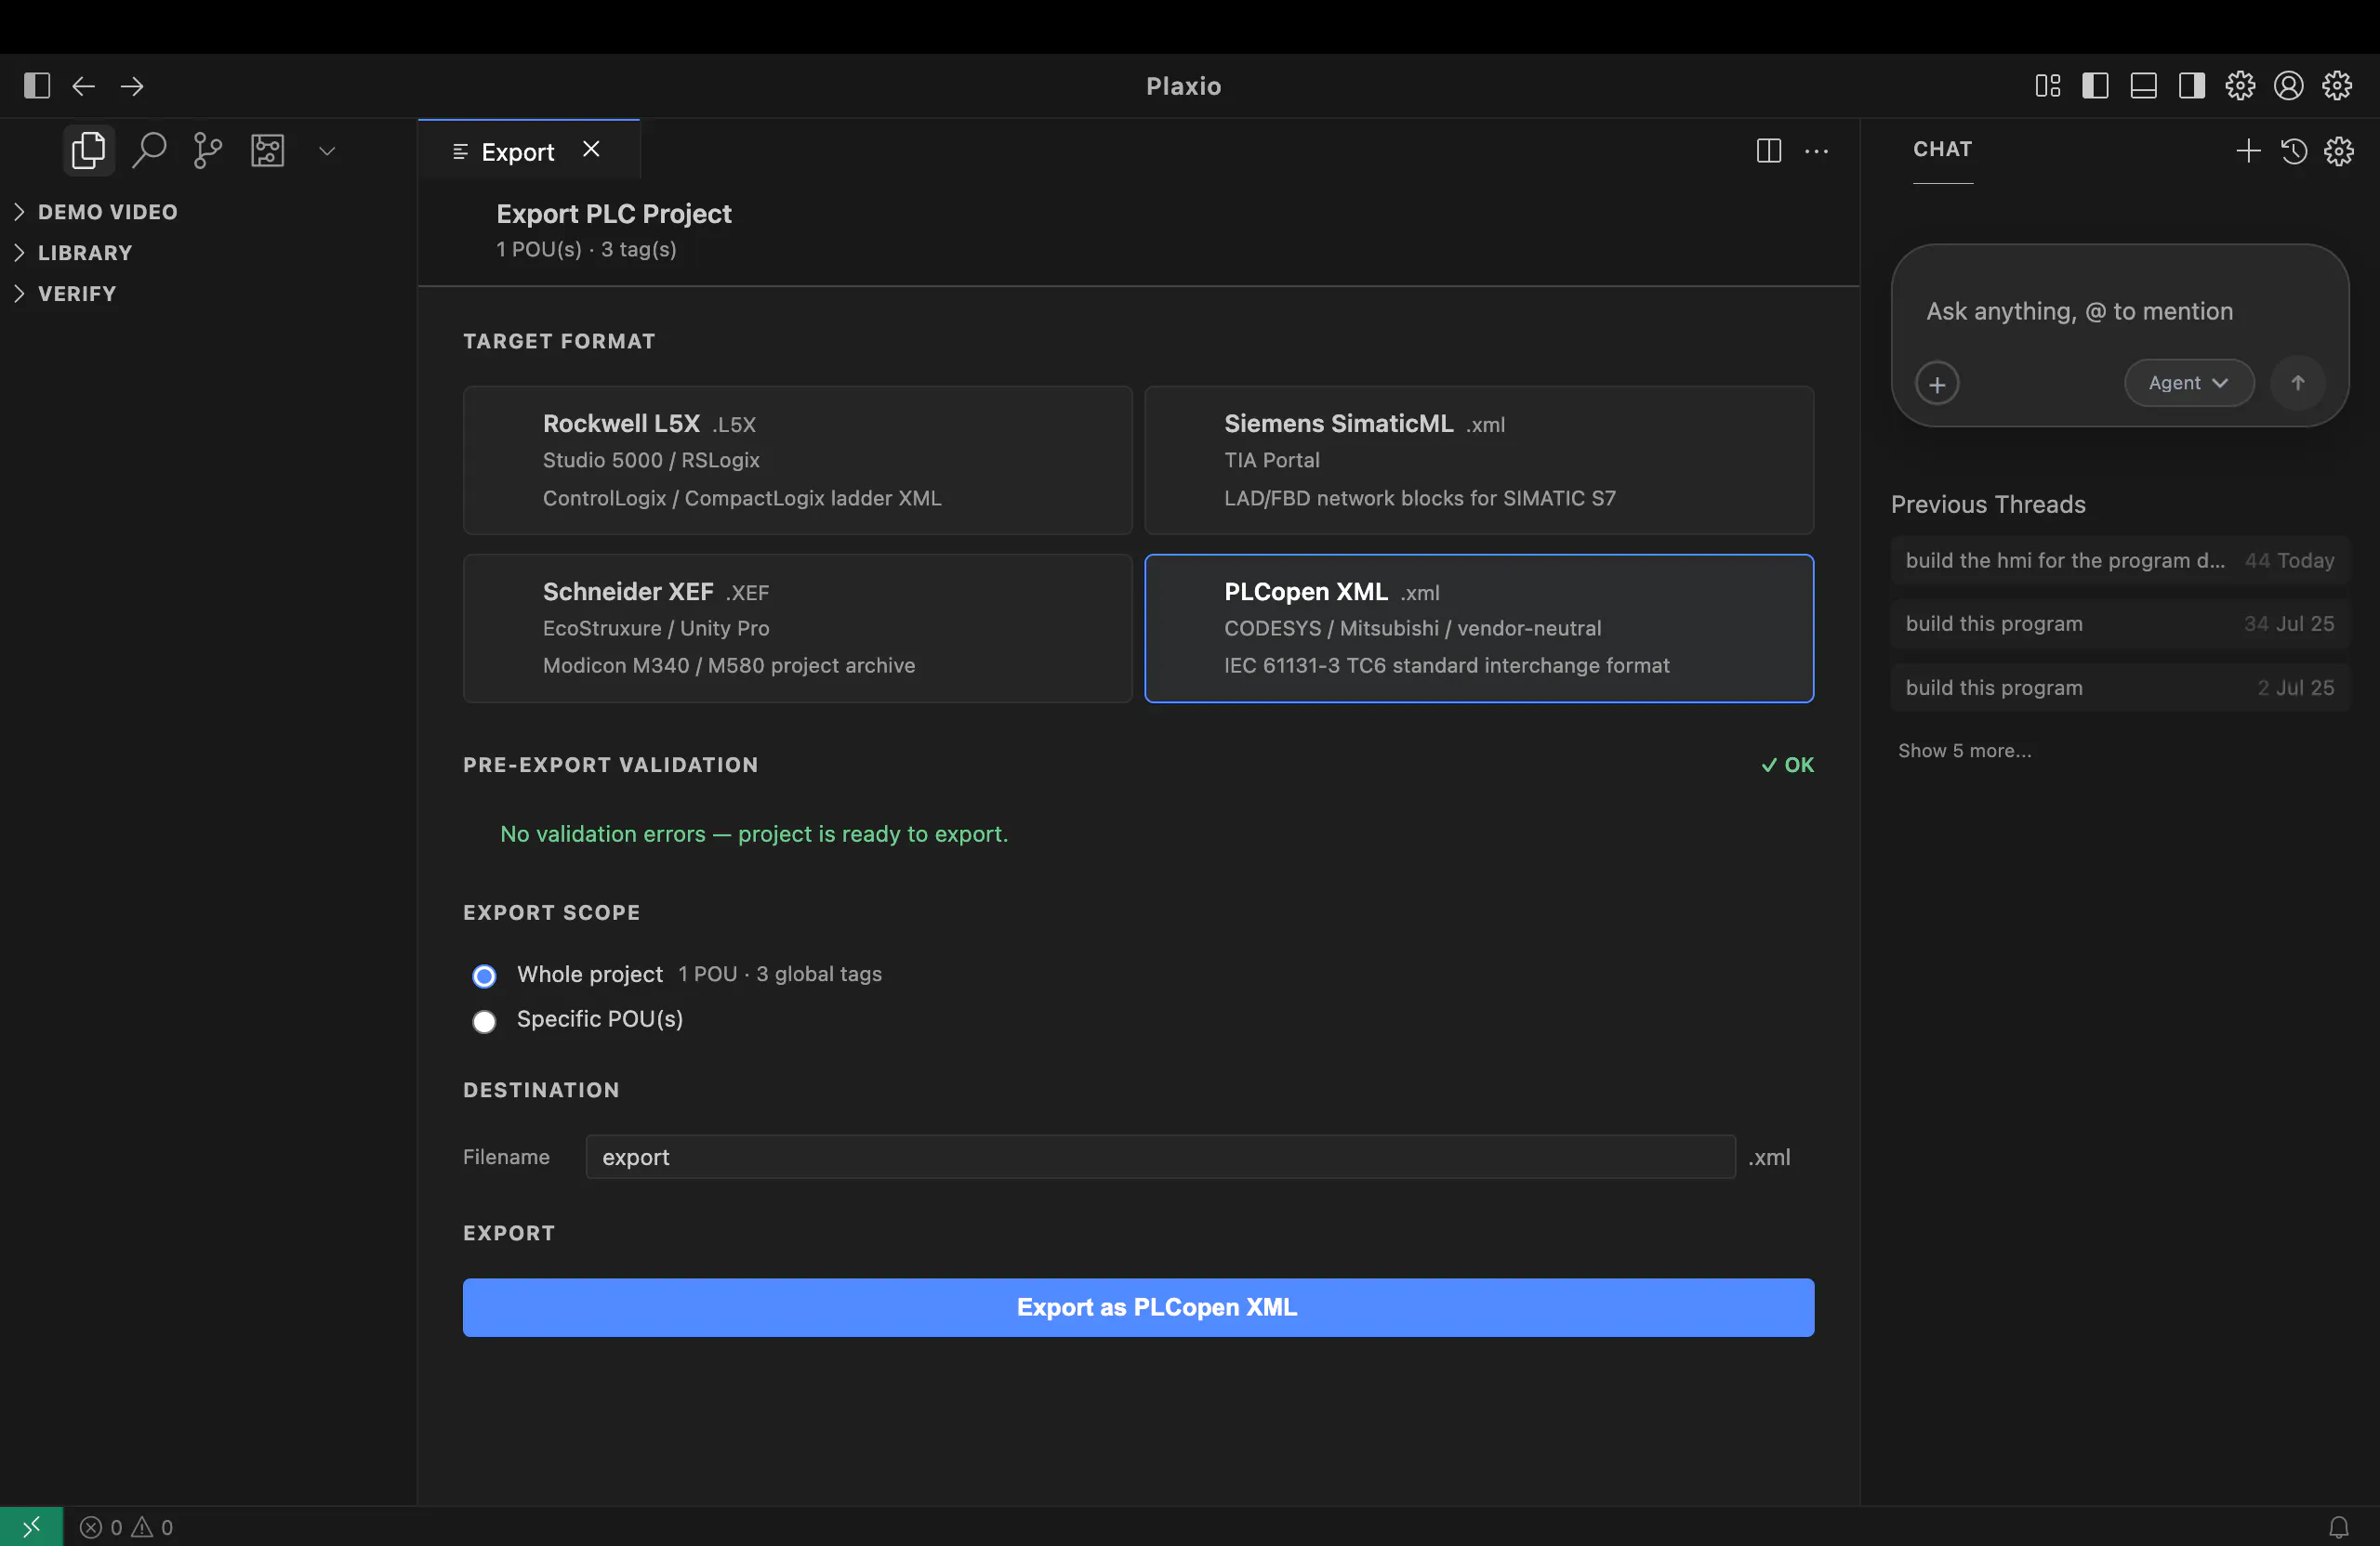Open the settings gear left of account icon
The width and height of the screenshot is (2380, 1546).
[x=2240, y=86]
